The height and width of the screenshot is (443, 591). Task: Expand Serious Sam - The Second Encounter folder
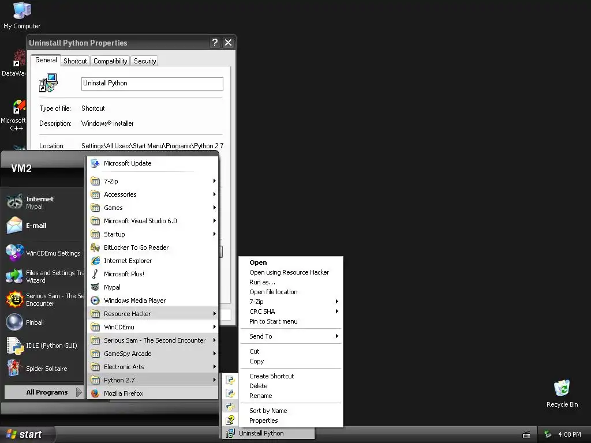click(152, 340)
